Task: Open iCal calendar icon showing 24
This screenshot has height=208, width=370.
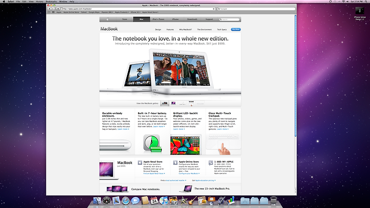Action: point(154,201)
